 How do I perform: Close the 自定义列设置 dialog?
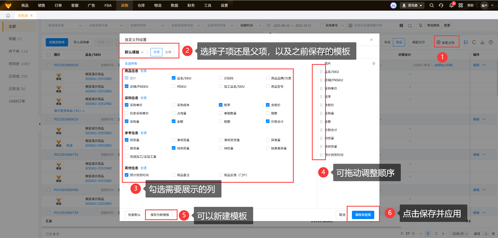coord(371,40)
